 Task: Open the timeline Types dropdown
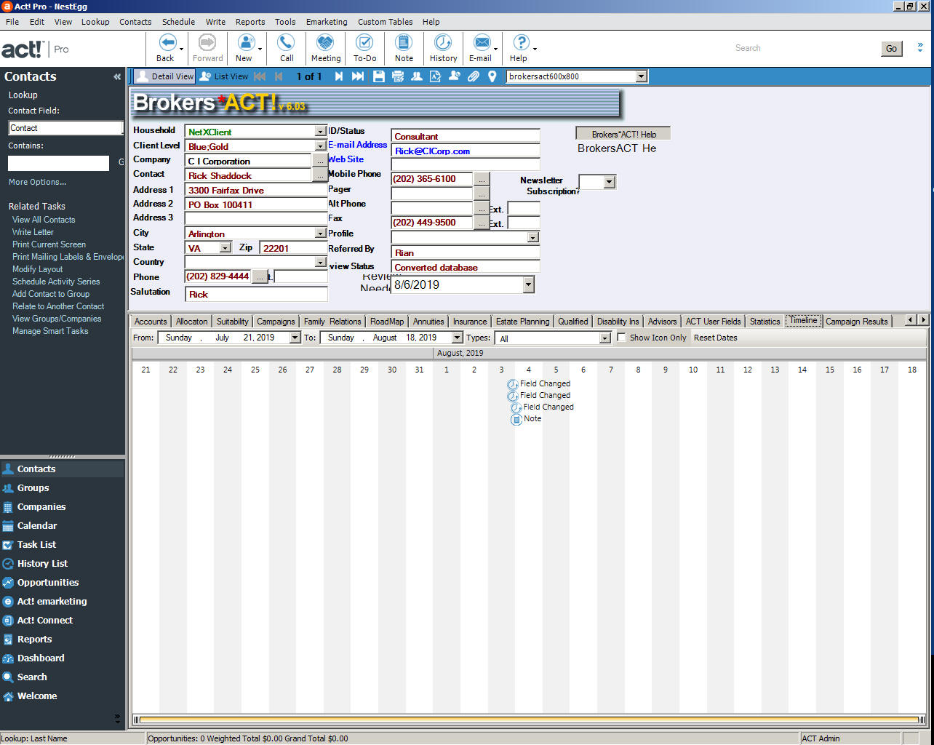(605, 338)
